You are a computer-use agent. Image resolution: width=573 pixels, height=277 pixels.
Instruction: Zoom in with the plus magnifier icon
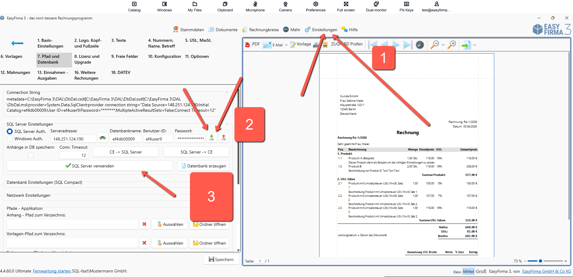(x=452, y=45)
